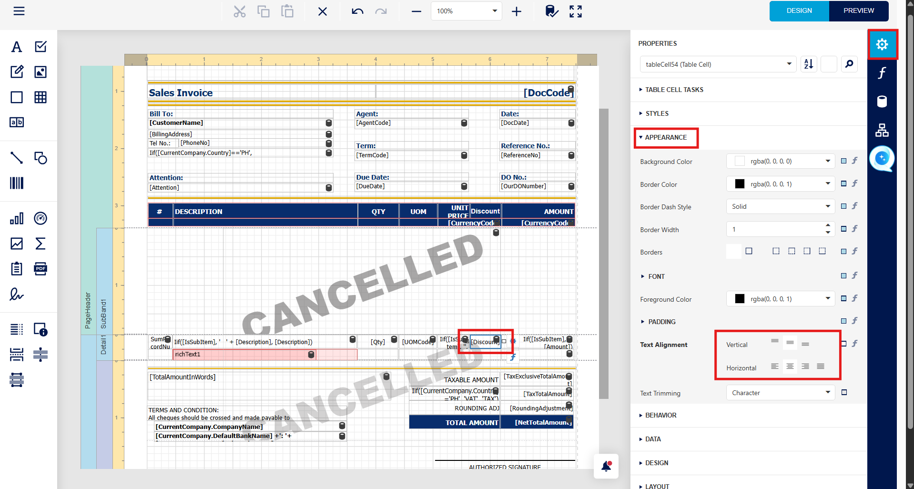
Task: Align text horizontally to the left
Action: [775, 367]
